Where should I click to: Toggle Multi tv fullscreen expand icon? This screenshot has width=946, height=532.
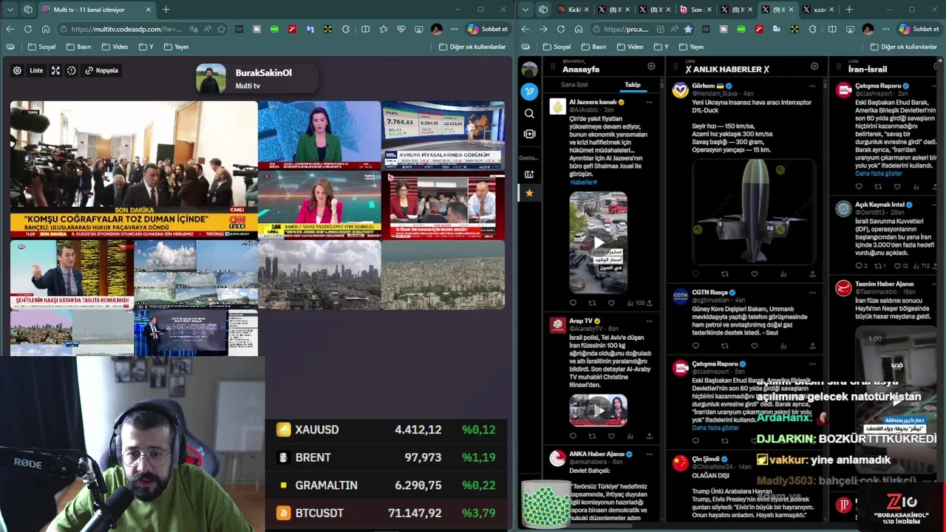(55, 70)
